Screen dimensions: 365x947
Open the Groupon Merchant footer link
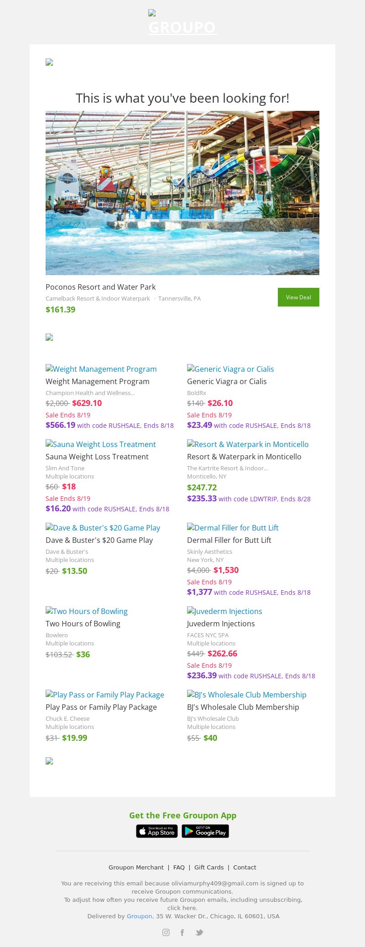click(x=136, y=867)
